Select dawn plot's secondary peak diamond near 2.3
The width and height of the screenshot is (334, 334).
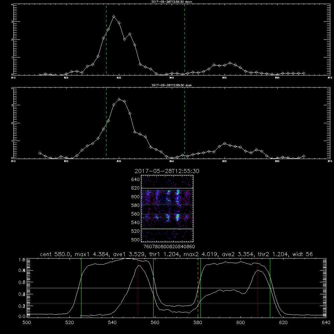tap(130, 34)
